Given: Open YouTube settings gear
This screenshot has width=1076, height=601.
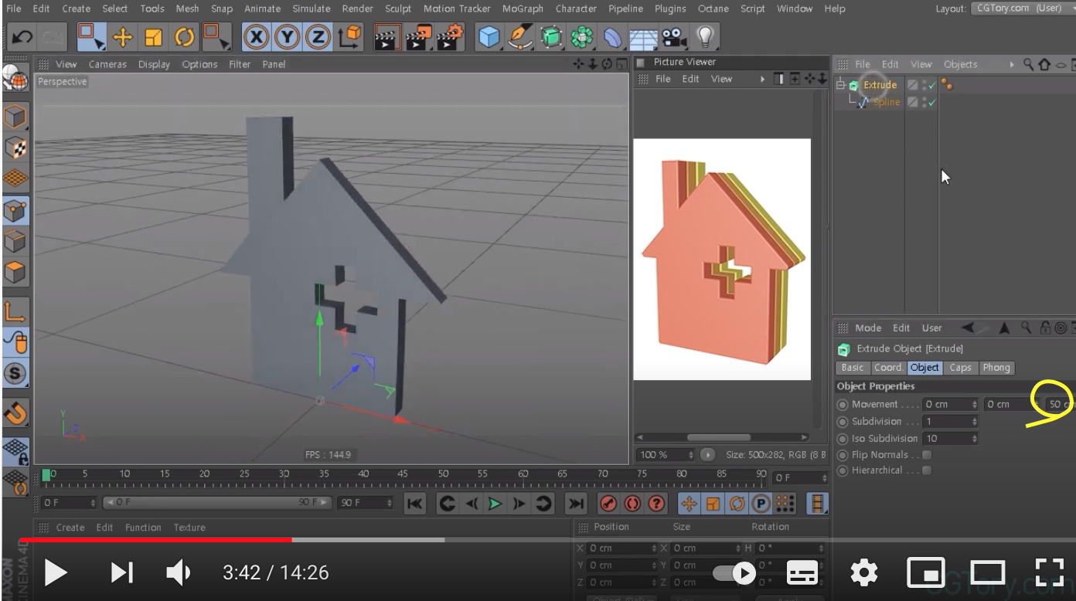Looking at the screenshot, I should click(863, 572).
